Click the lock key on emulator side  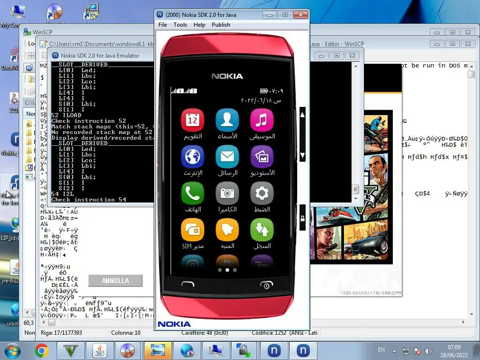click(x=302, y=217)
